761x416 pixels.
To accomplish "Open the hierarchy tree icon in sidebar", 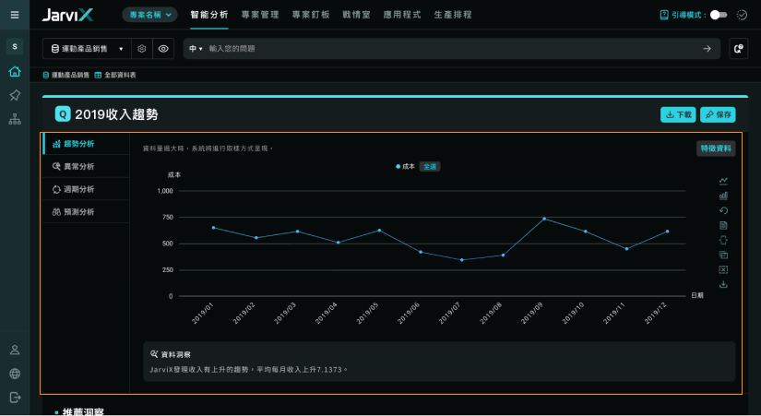I will point(15,119).
